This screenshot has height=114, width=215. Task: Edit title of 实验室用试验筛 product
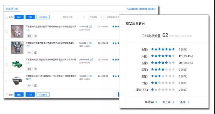[28, 30]
